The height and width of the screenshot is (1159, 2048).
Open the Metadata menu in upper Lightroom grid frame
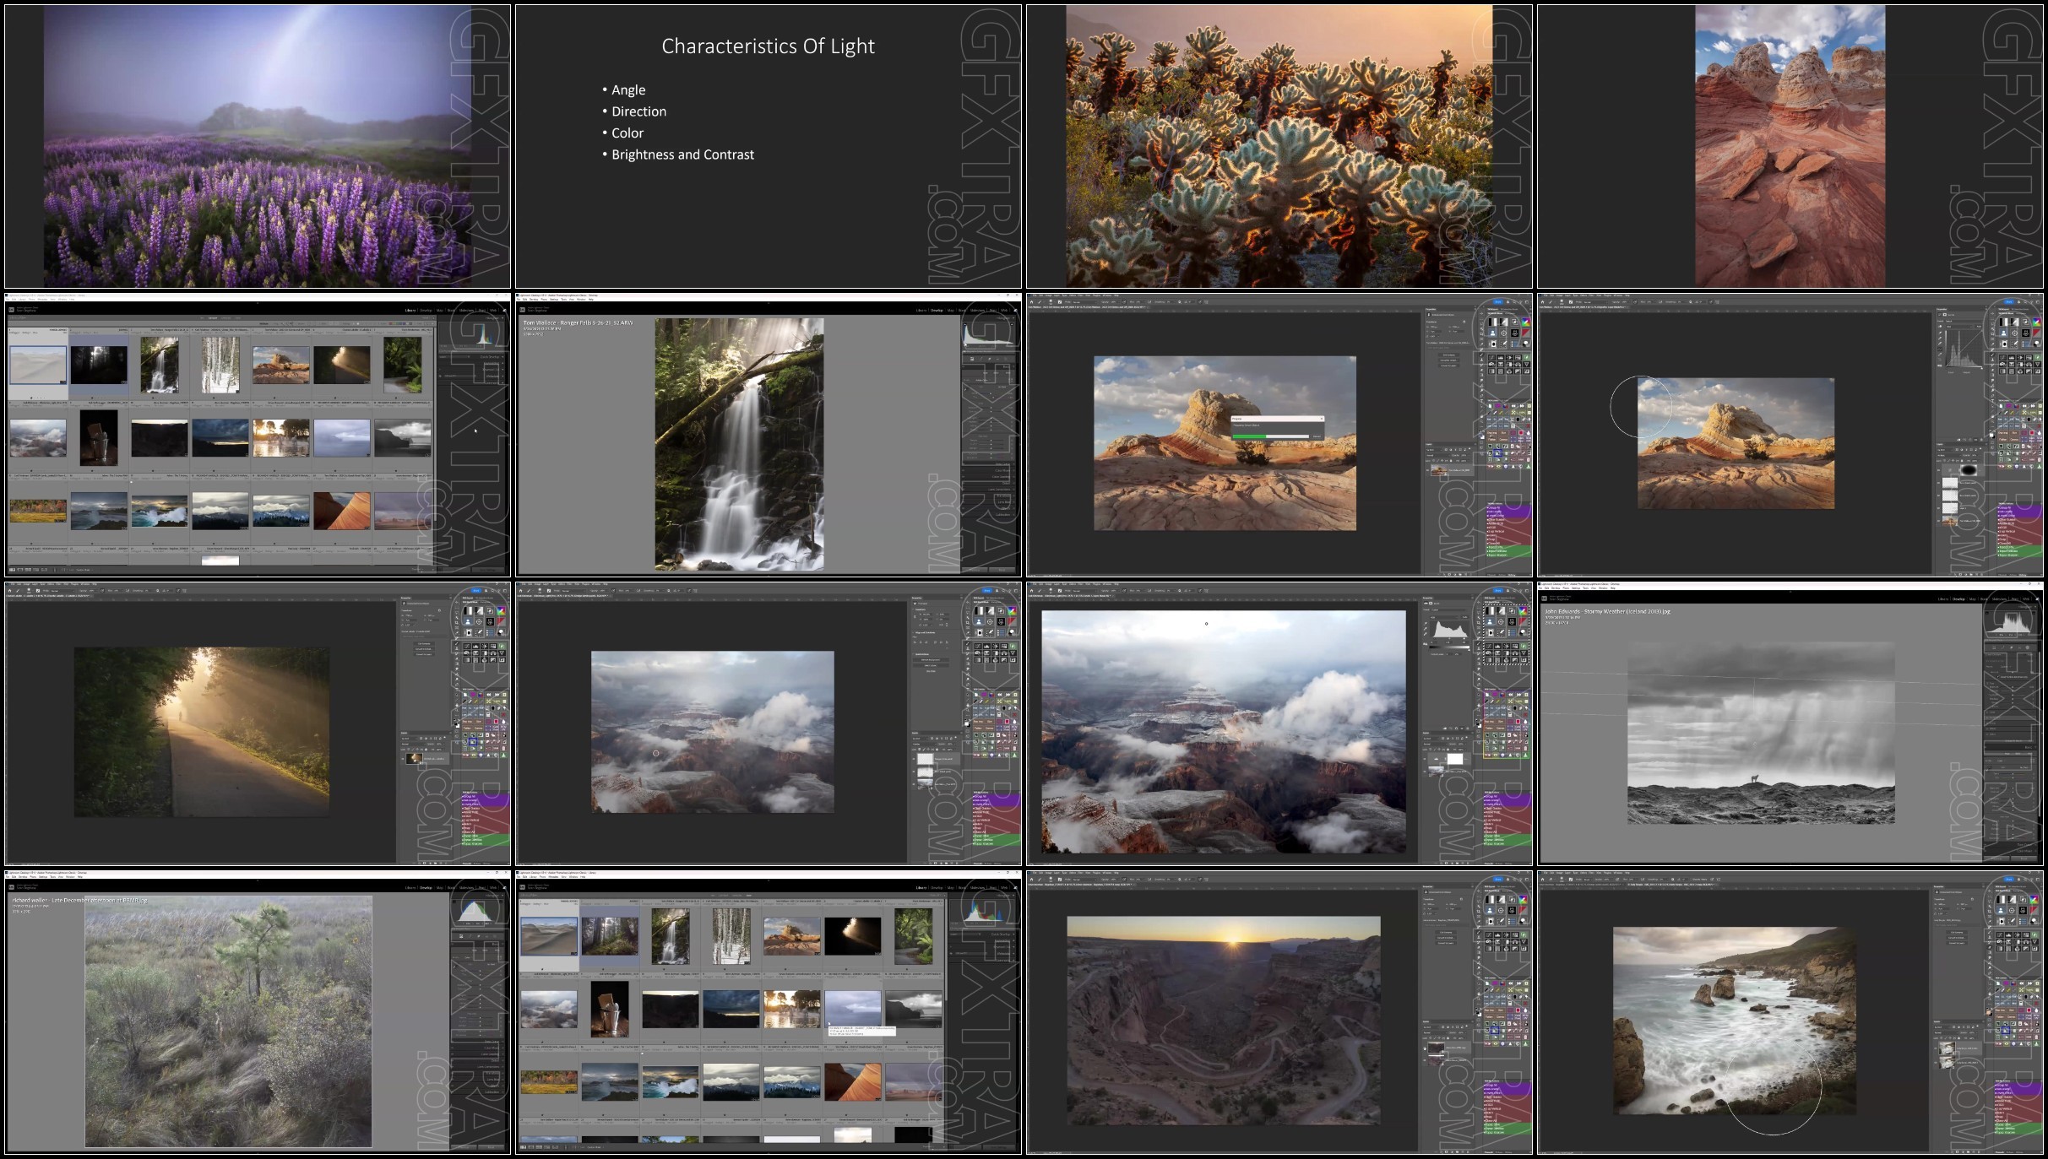tap(41, 299)
